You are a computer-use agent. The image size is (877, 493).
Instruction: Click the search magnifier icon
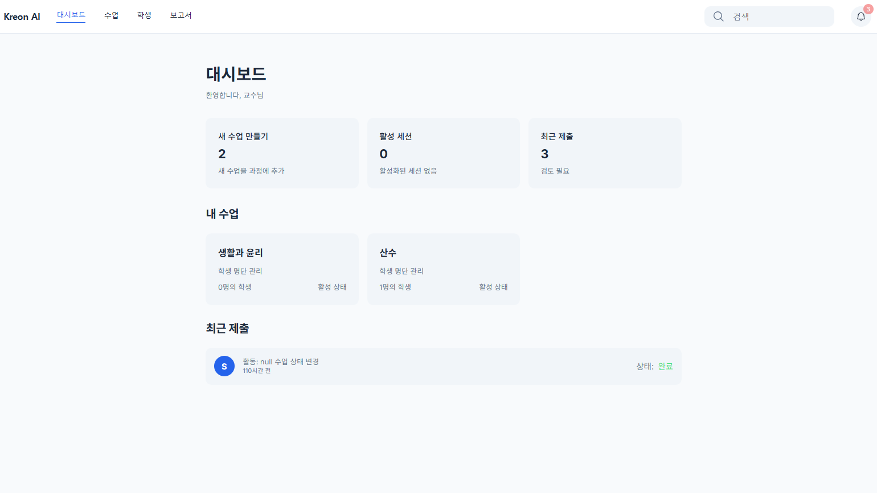coord(718,17)
